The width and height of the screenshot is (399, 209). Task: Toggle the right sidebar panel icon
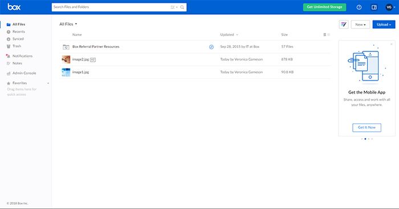coord(374,7)
